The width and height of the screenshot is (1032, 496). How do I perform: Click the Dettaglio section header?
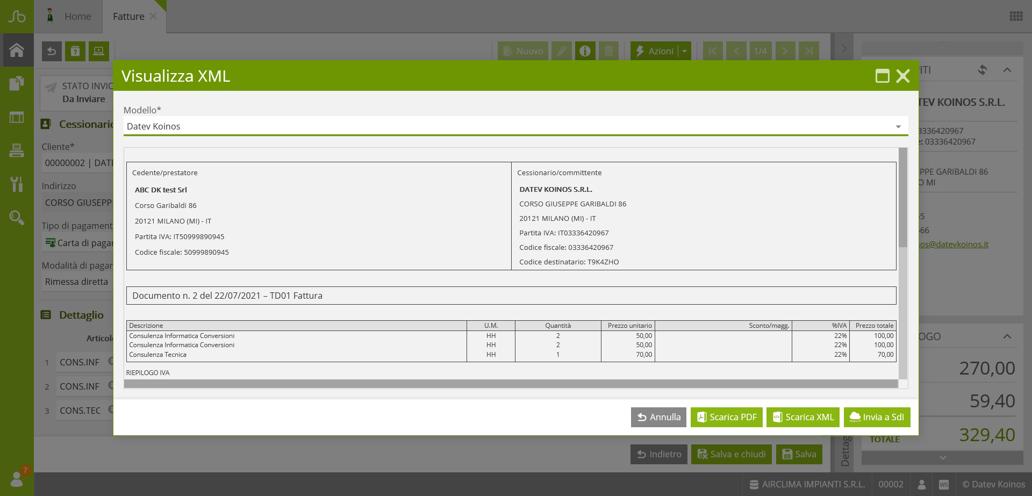point(81,315)
